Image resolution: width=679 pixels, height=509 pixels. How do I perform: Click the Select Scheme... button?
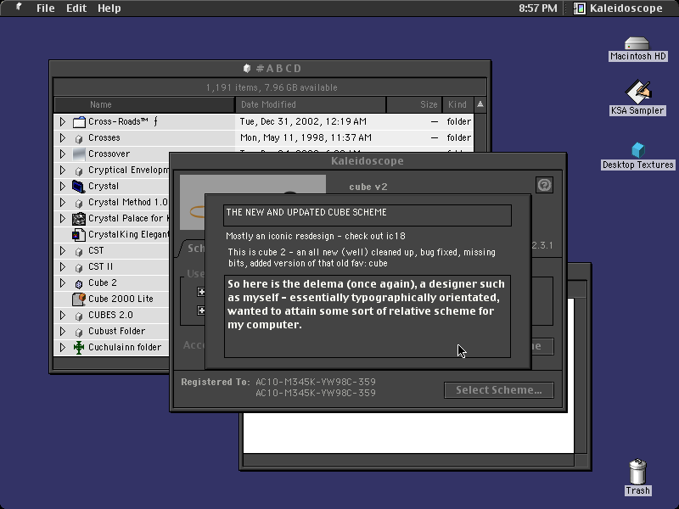click(x=499, y=390)
